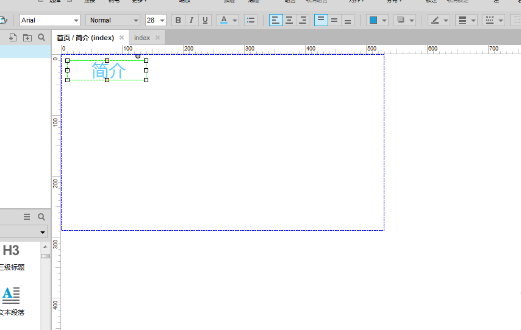Open the line width dropdown arrow
The height and width of the screenshot is (330, 521).
tap(473, 21)
